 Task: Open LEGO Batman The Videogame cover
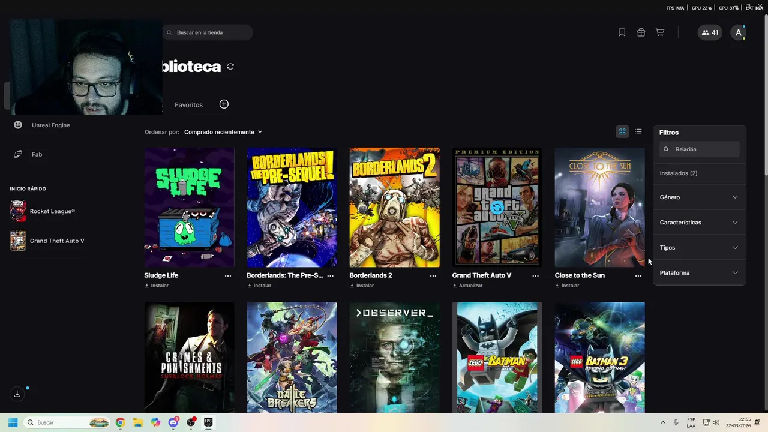[x=497, y=357]
